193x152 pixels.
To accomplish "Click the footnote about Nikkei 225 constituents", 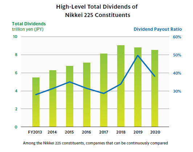I will click(95, 143).
